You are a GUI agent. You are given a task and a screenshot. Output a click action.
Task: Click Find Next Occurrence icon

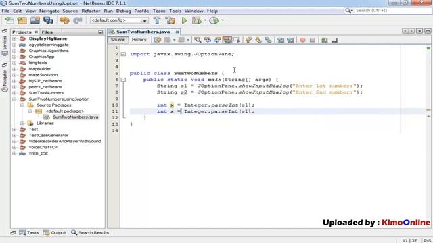(x=217, y=40)
